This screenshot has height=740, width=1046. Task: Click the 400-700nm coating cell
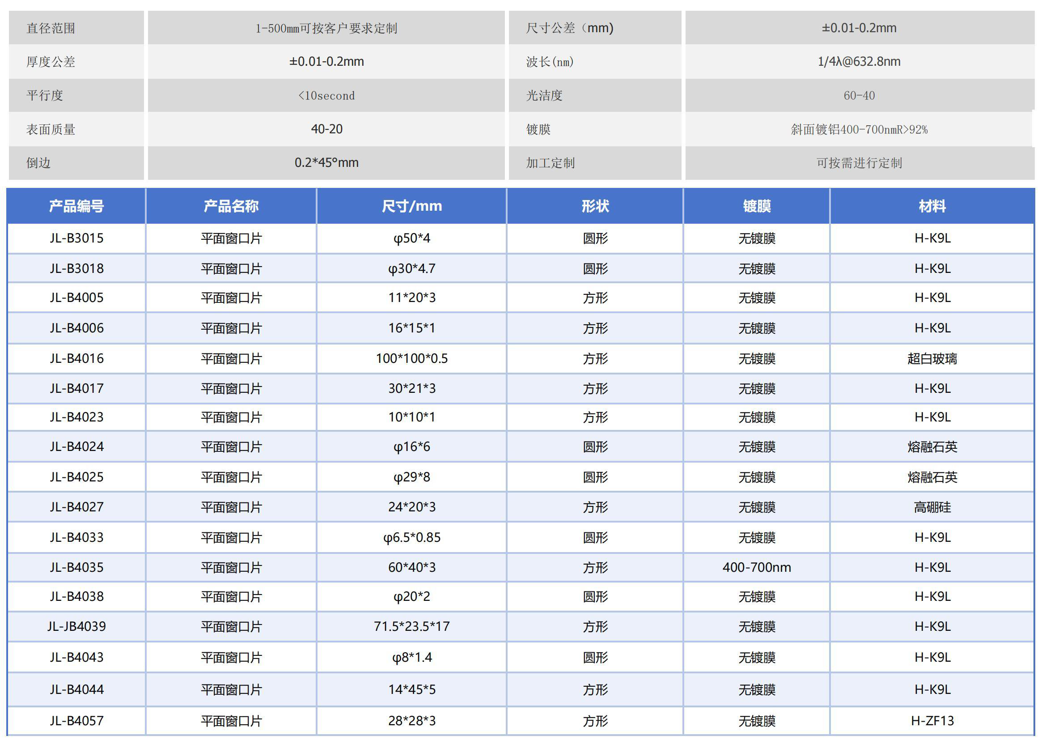click(x=757, y=567)
